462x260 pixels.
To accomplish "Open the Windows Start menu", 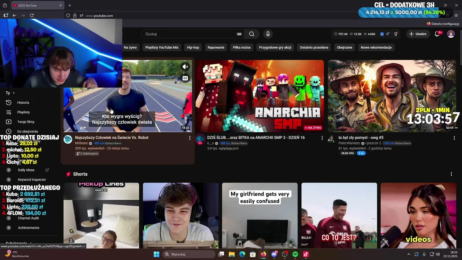I will 156,254.
